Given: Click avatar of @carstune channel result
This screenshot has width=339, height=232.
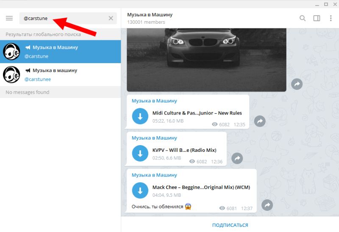Looking at the screenshot, I should 11,51.
